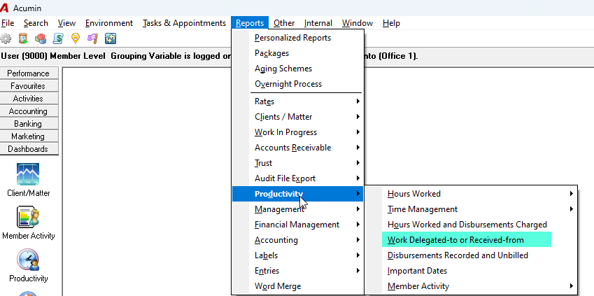
Task: Select the Favourites sidebar tab
Action: click(x=29, y=86)
